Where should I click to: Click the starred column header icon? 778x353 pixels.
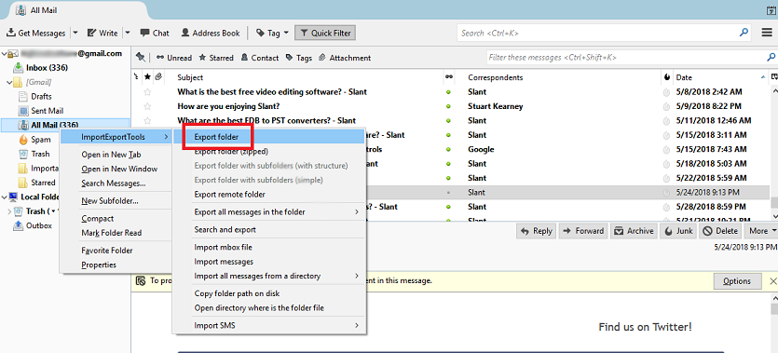point(147,77)
